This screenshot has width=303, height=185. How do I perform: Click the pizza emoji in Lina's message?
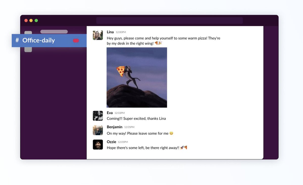[x=156, y=43]
